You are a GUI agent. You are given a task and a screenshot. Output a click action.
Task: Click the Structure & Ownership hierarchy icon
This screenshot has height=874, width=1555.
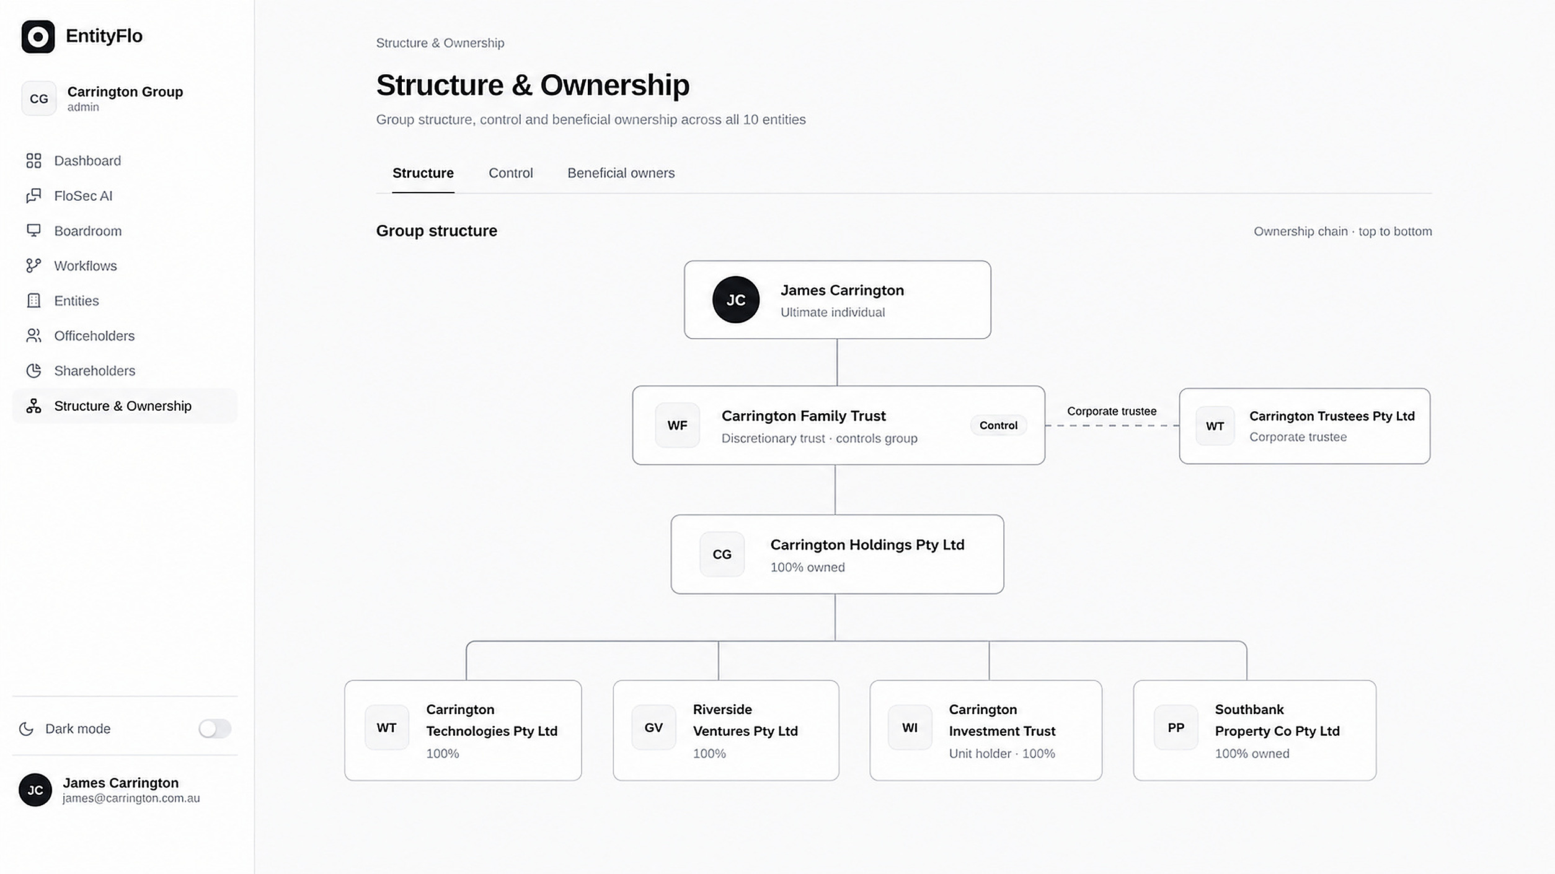pyautogui.click(x=33, y=406)
